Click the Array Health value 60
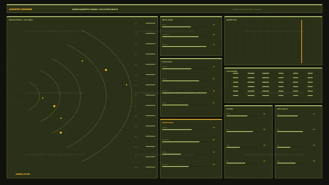 tap(314, 161)
